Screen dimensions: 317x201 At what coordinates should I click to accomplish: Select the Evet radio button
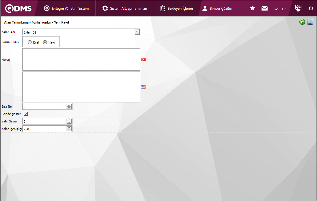(29, 42)
